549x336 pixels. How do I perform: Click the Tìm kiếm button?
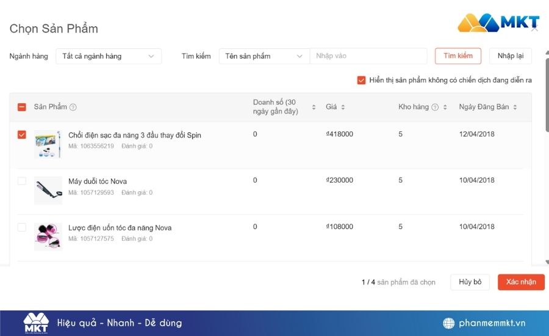[458, 56]
